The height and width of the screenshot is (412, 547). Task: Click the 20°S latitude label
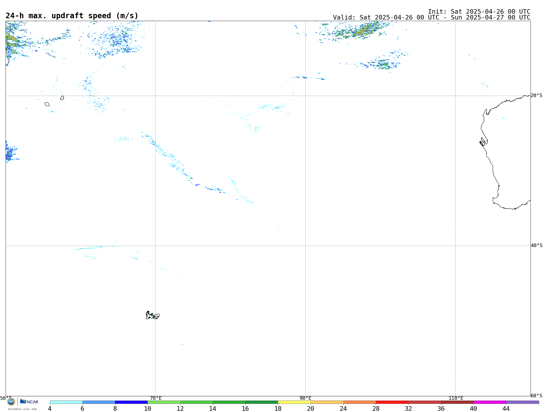pos(536,95)
